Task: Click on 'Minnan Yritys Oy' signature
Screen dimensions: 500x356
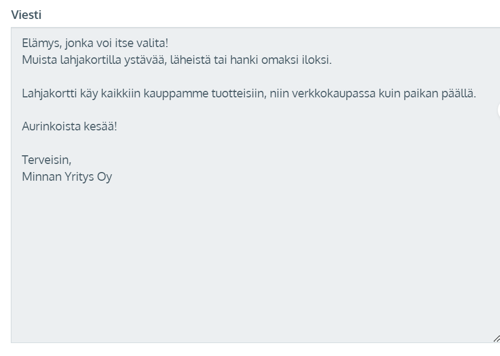Action: coord(67,177)
